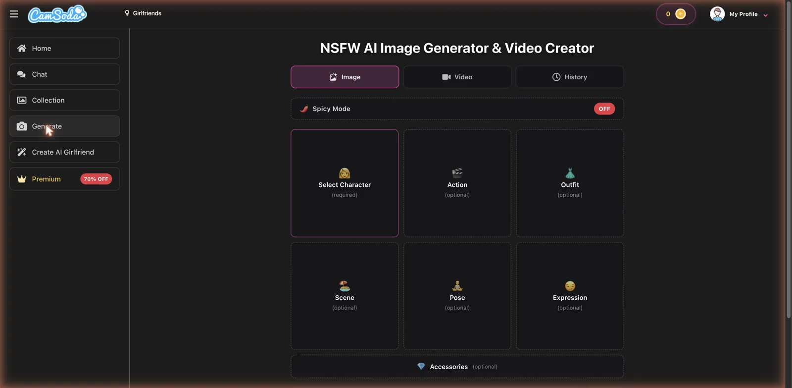Switch to the Image tab
This screenshot has height=388, width=792.
(345, 77)
